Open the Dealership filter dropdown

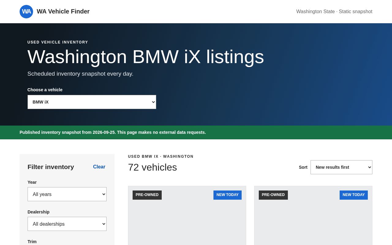pyautogui.click(x=67, y=224)
